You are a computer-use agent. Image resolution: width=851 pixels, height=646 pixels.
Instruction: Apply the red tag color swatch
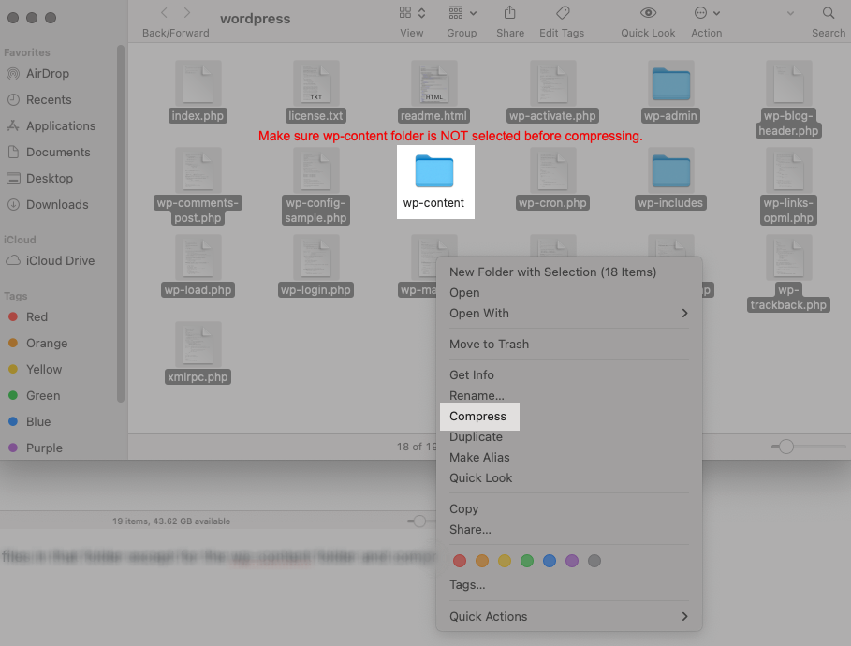tap(459, 561)
